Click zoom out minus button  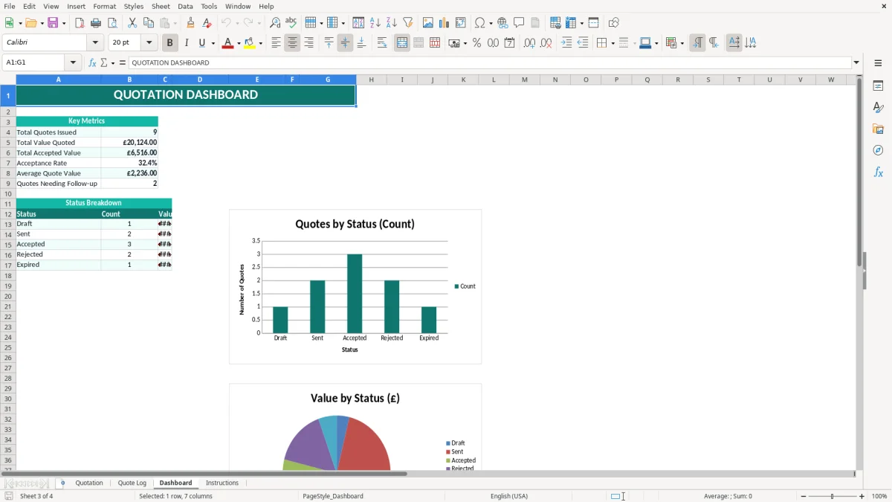tap(804, 496)
